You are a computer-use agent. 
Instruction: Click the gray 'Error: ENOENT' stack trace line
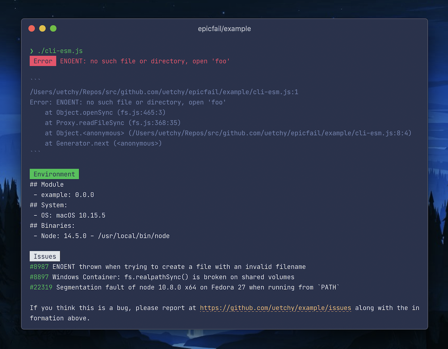(x=128, y=102)
